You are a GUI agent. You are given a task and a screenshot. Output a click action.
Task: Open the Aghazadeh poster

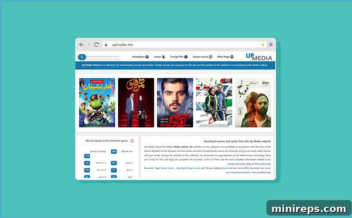(175, 103)
